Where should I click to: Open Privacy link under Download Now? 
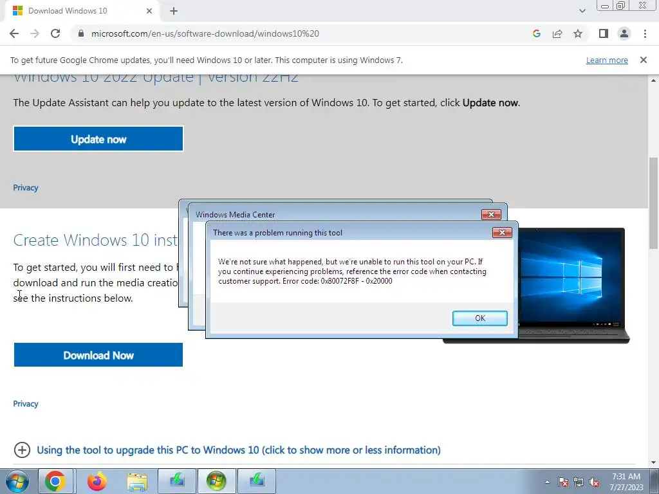tap(26, 404)
